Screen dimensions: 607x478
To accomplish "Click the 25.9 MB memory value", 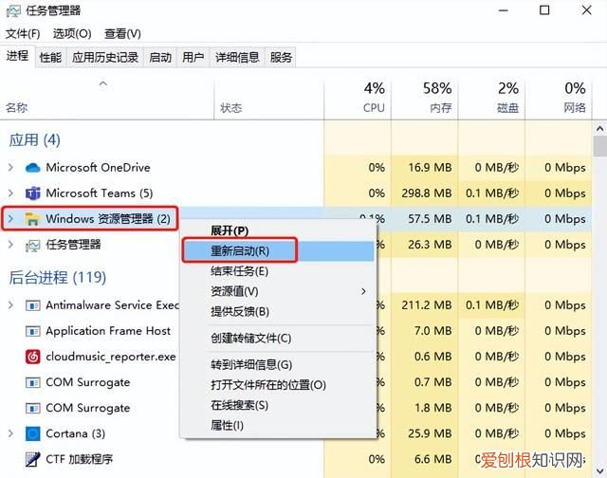I will (430, 433).
